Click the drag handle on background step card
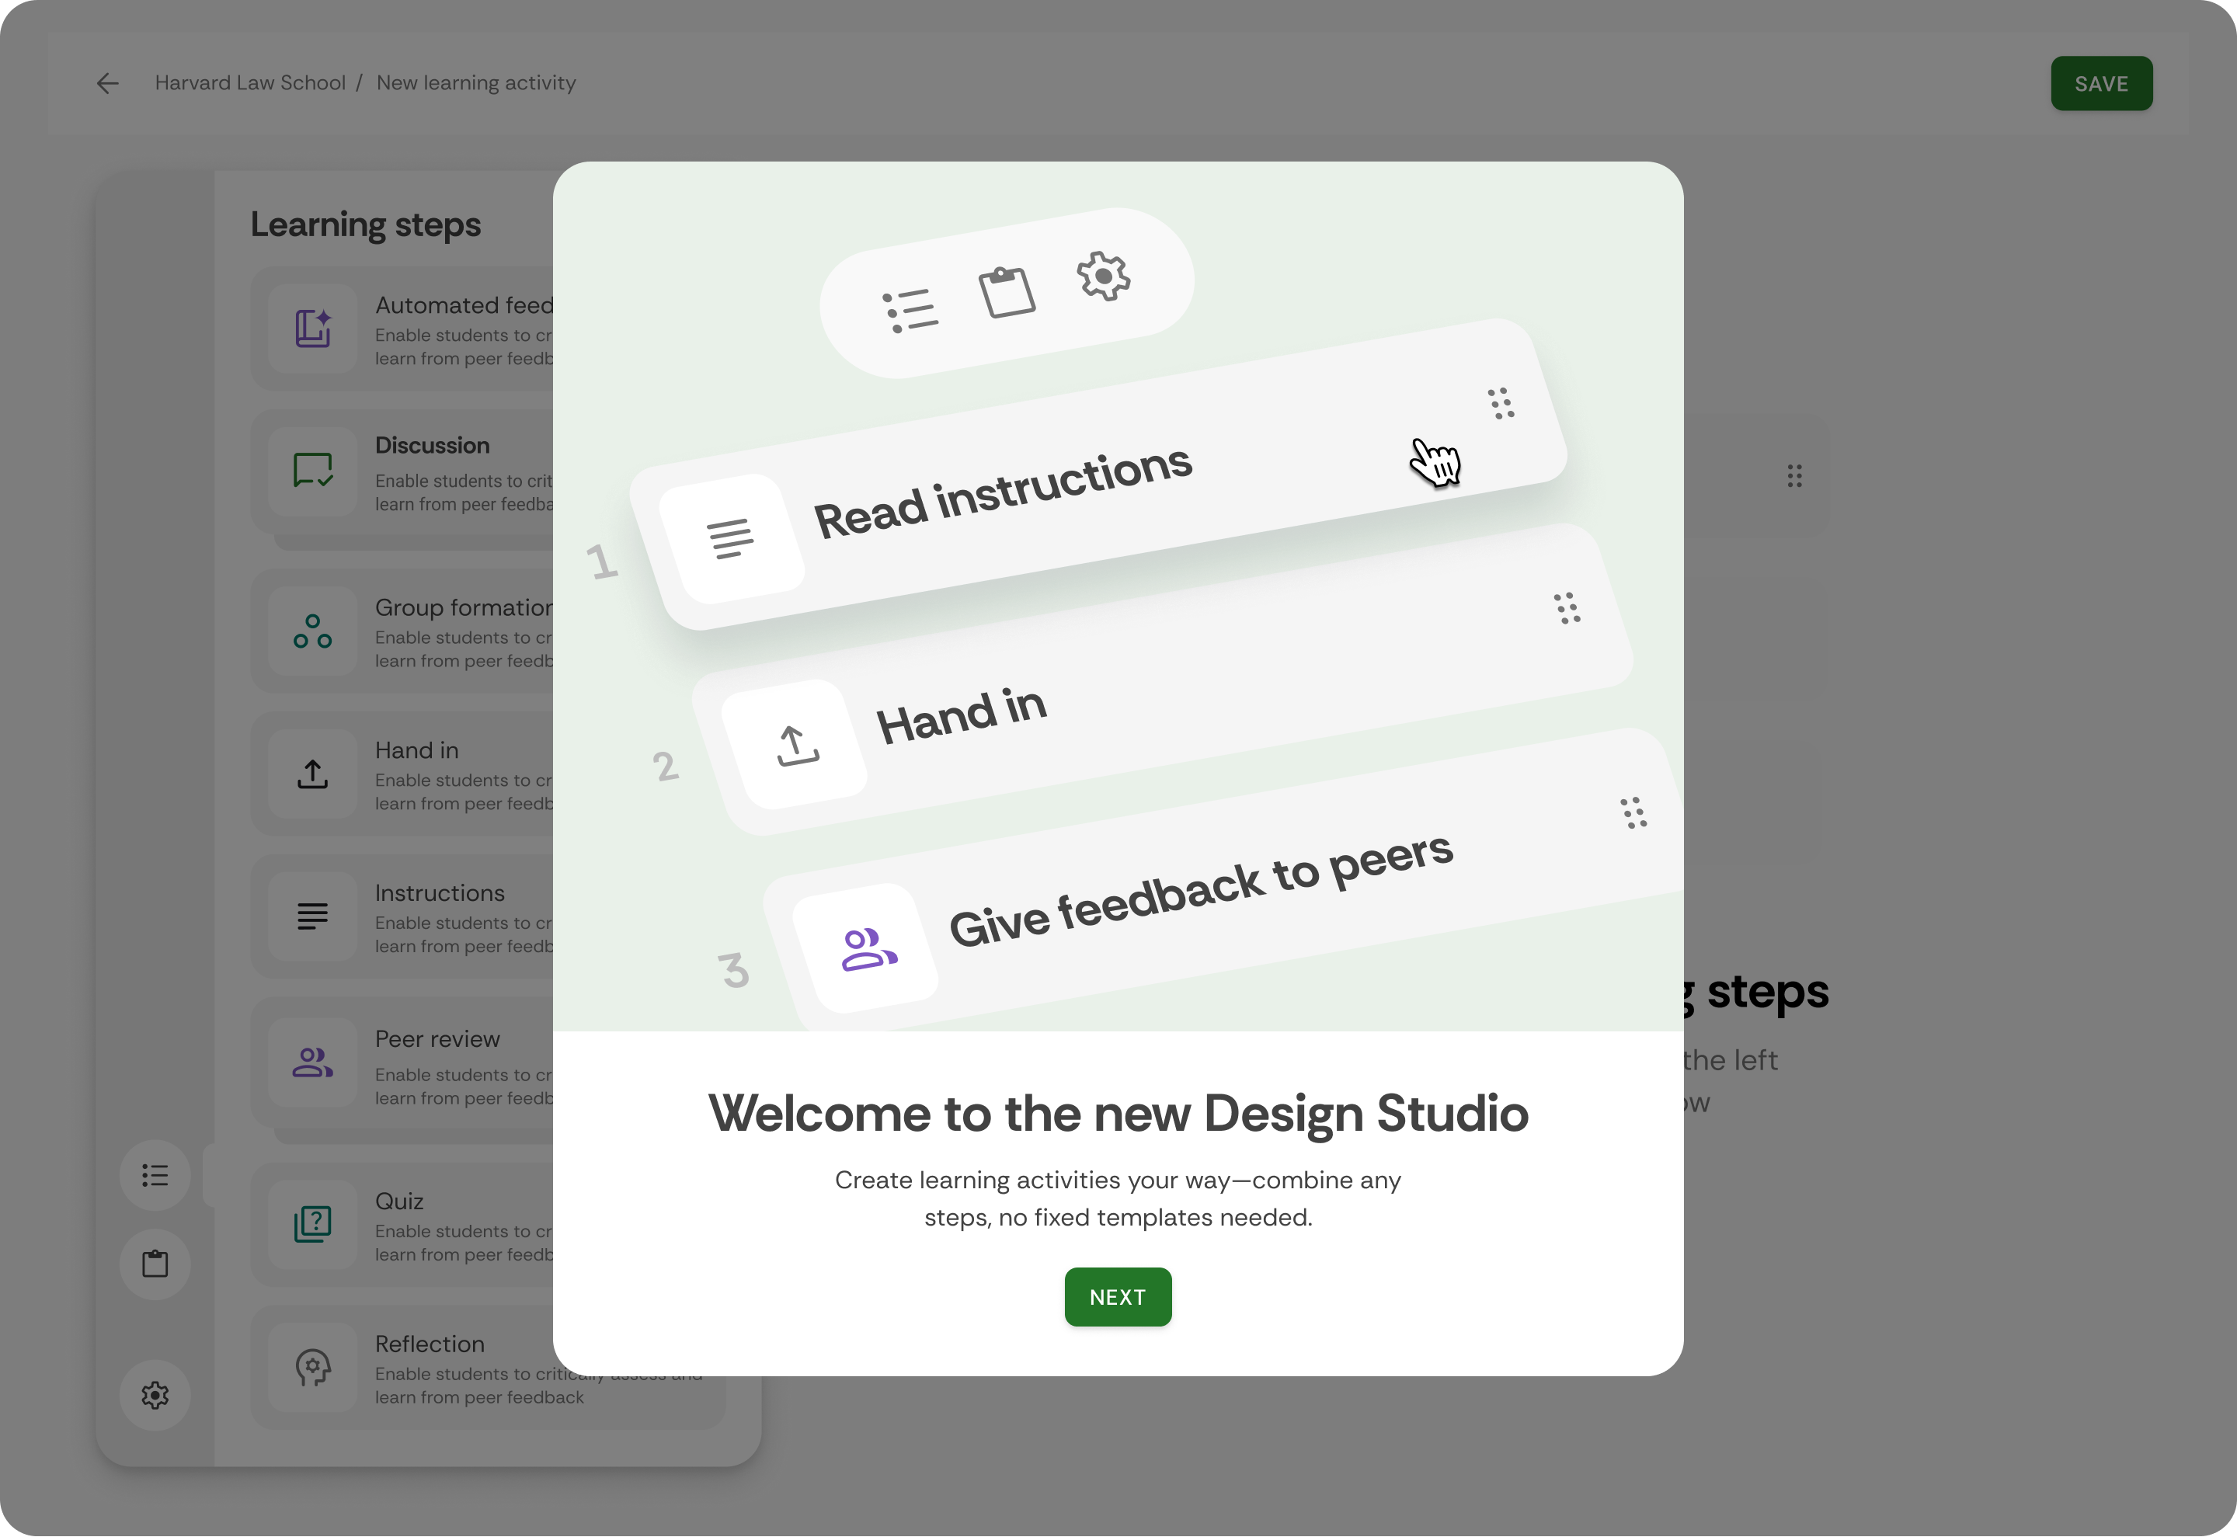2237x1537 pixels. pyautogui.click(x=1794, y=476)
